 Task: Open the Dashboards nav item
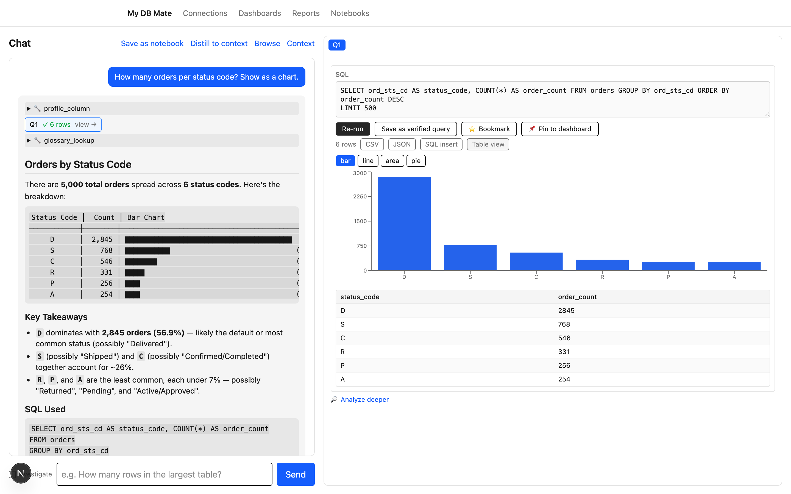tap(260, 13)
